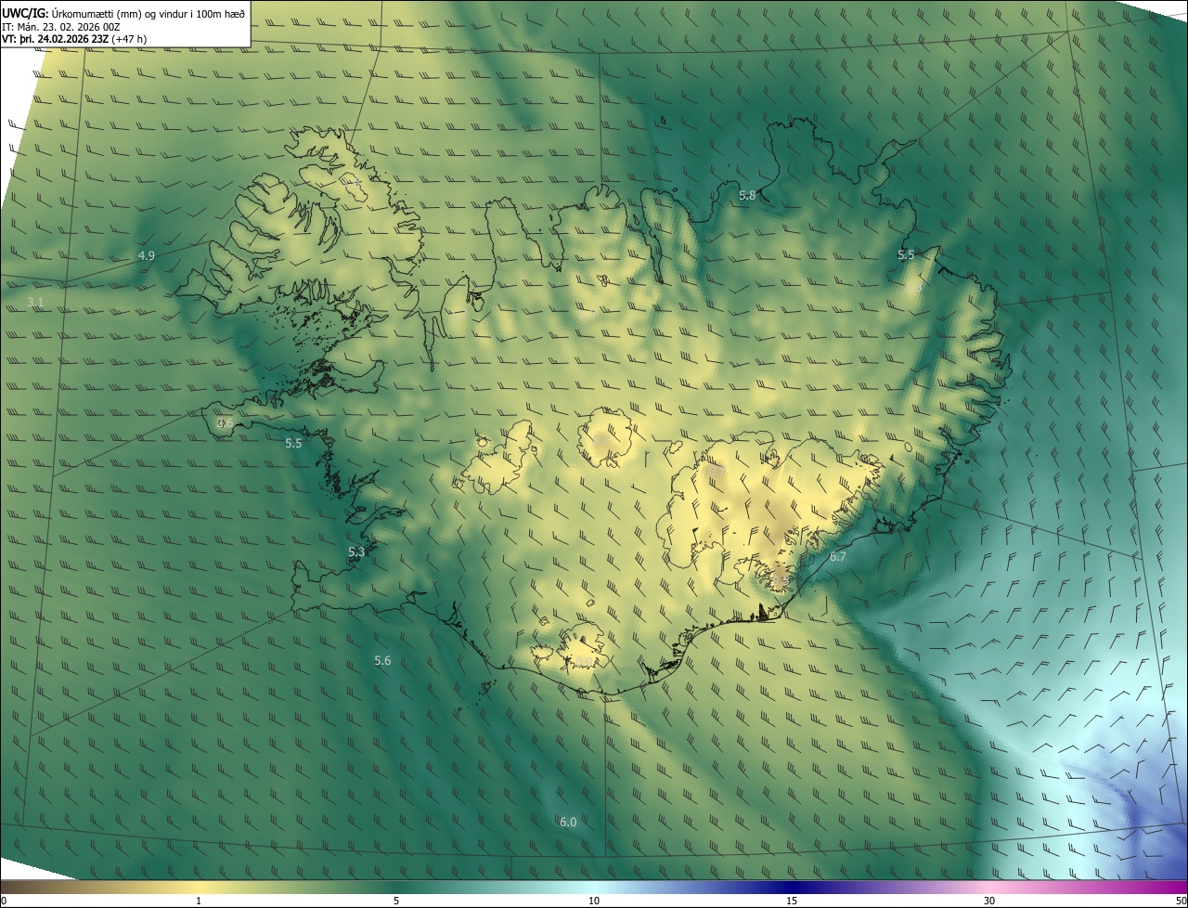1188x908 pixels.
Task: Click the legend tick label 50
Action: tap(1181, 902)
